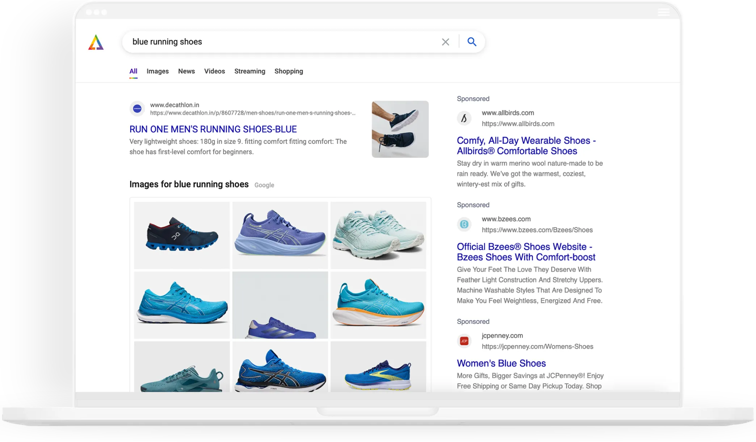This screenshot has width=756, height=442.
Task: Open the purple Asics shoe image
Action: [x=280, y=235]
